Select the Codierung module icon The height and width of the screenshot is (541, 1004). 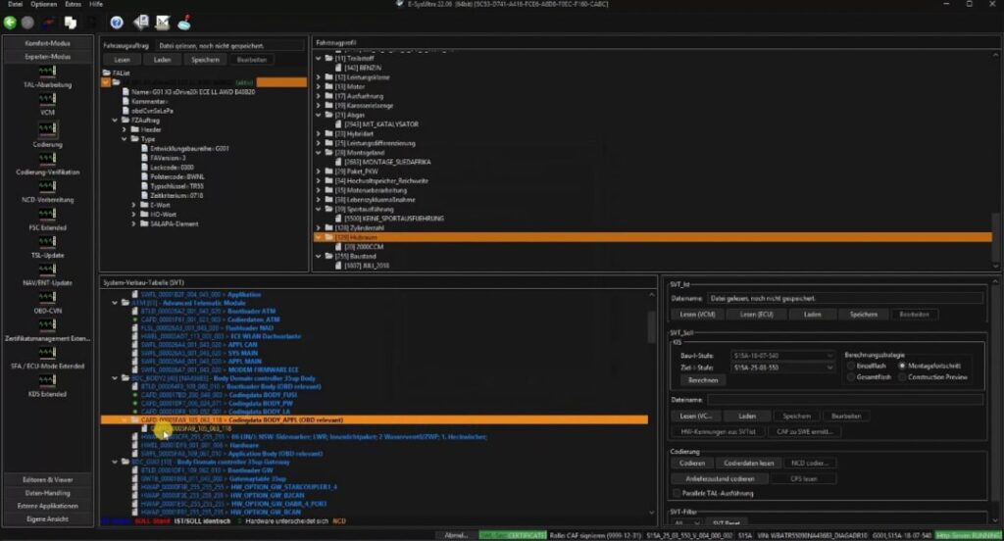(x=47, y=129)
